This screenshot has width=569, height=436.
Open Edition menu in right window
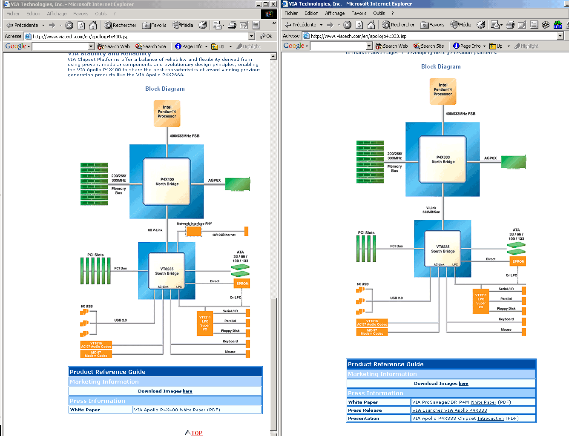311,13
